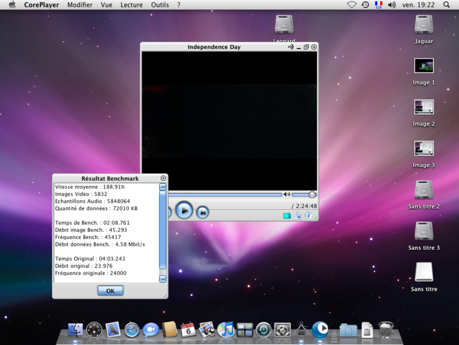Click the playback seek bar in CorePlayer

pos(225,195)
